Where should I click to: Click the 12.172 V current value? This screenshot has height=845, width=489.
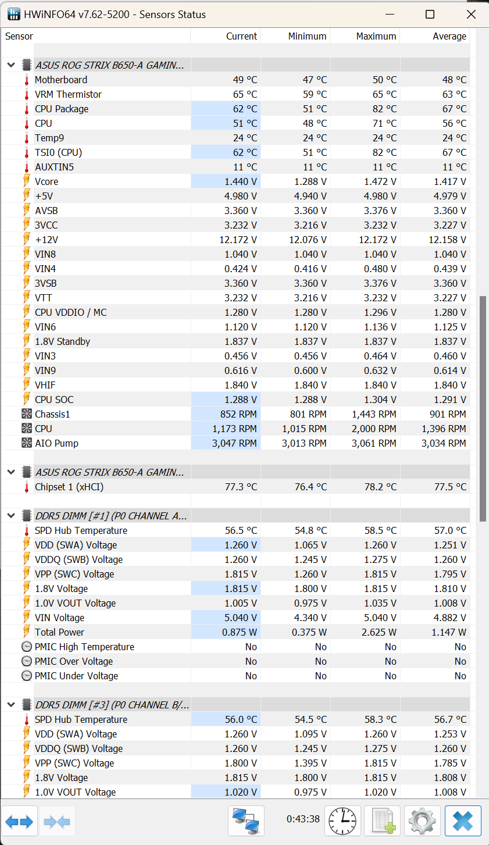(239, 240)
